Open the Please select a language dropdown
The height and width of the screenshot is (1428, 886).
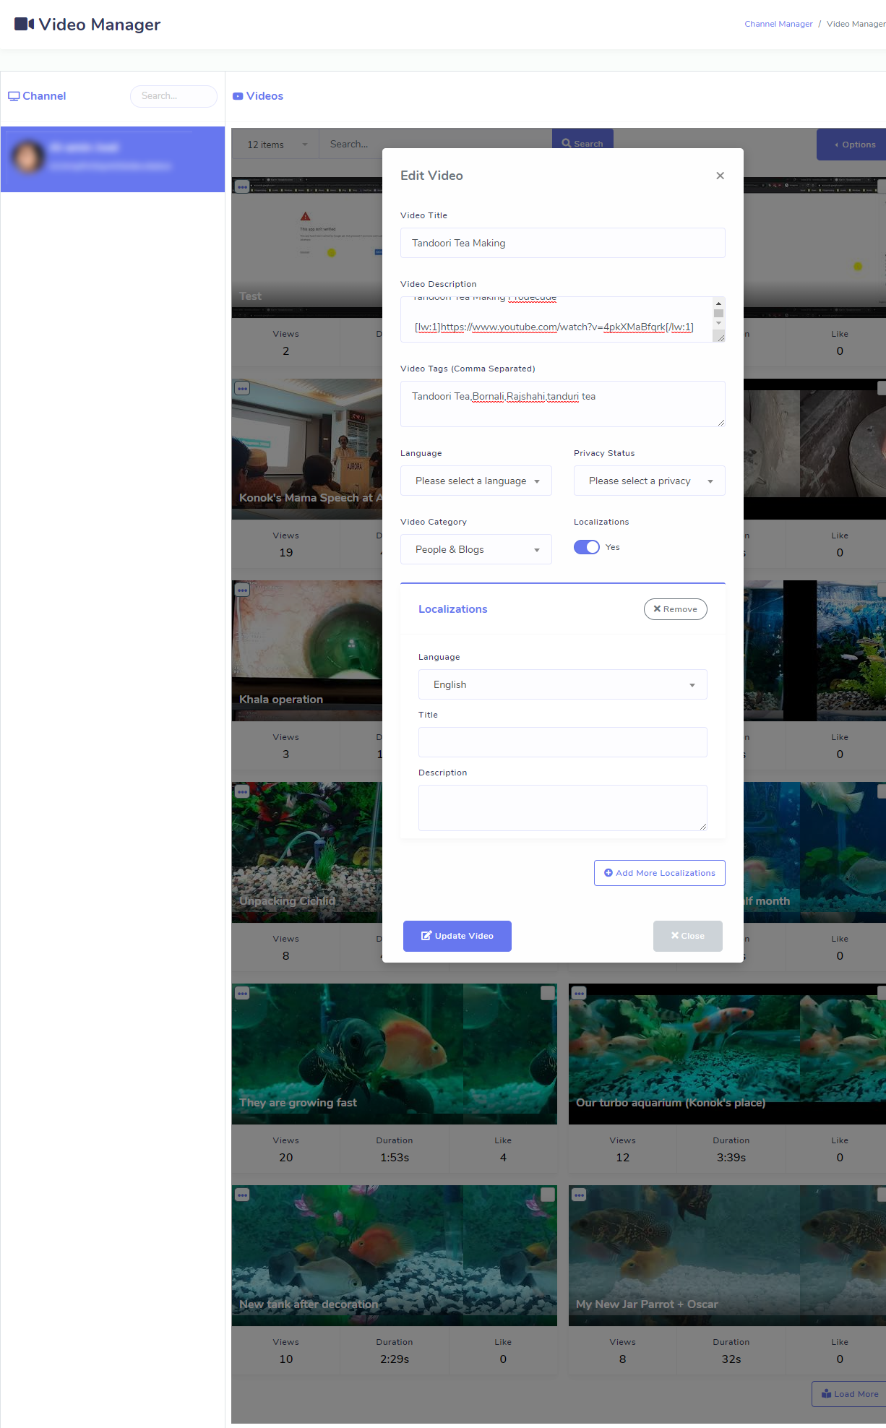pyautogui.click(x=476, y=481)
